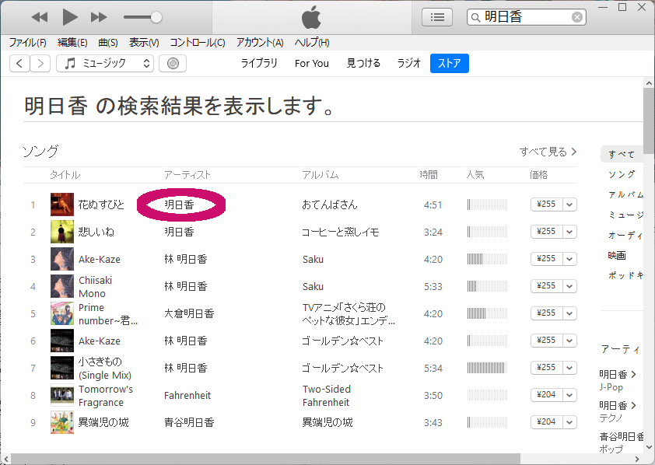Screen dimensions: 655x465
Task: Select the すべて filter in sidebar
Action: (622, 154)
